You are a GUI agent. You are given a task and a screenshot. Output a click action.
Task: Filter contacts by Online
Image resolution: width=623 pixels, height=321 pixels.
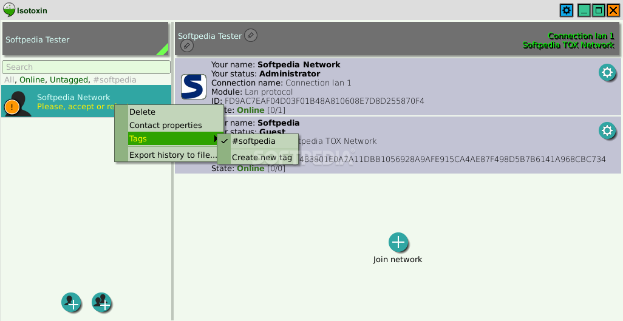(32, 80)
